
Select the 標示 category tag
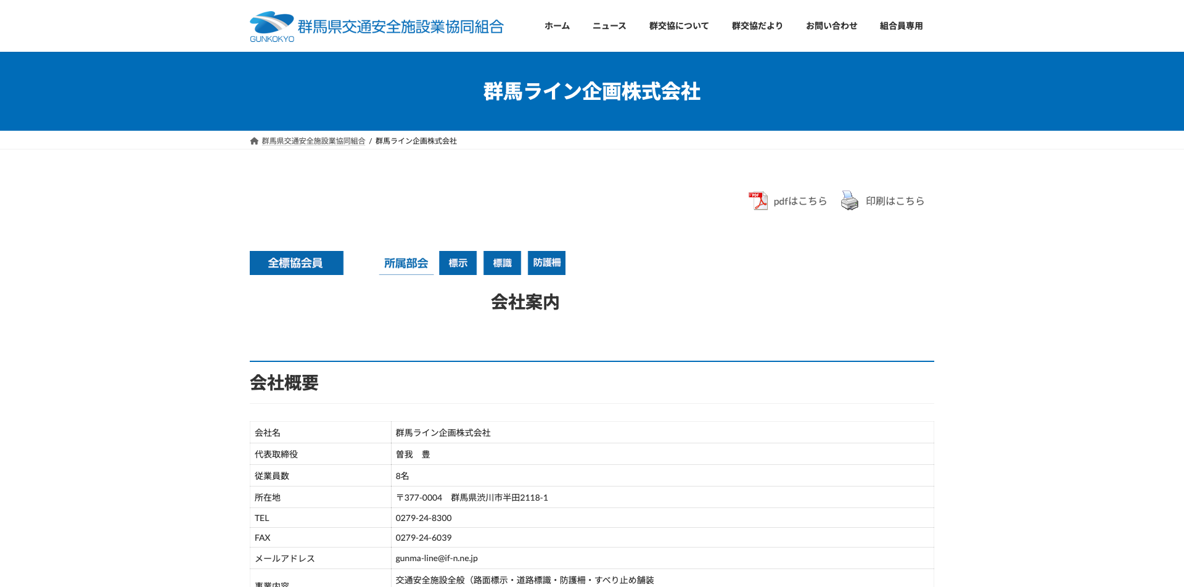(x=458, y=263)
